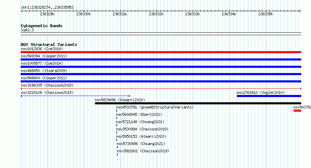Click the 236331k ruler label
The image size is (311, 168).
120,14
